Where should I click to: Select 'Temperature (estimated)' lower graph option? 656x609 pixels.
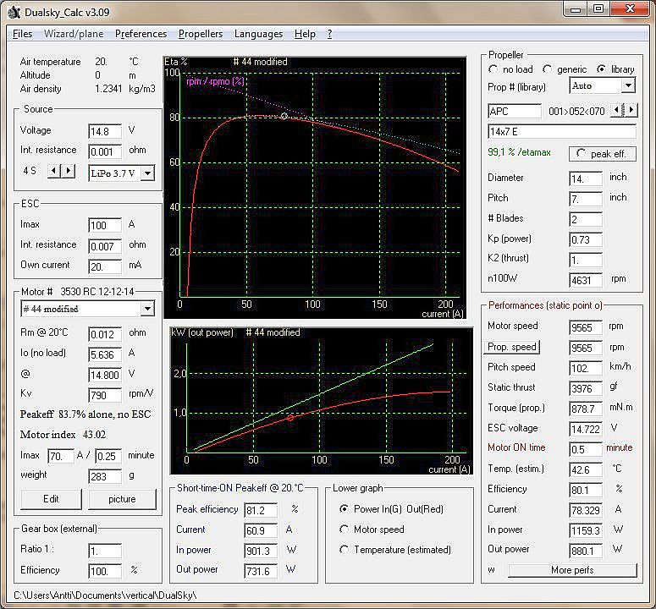(x=345, y=550)
